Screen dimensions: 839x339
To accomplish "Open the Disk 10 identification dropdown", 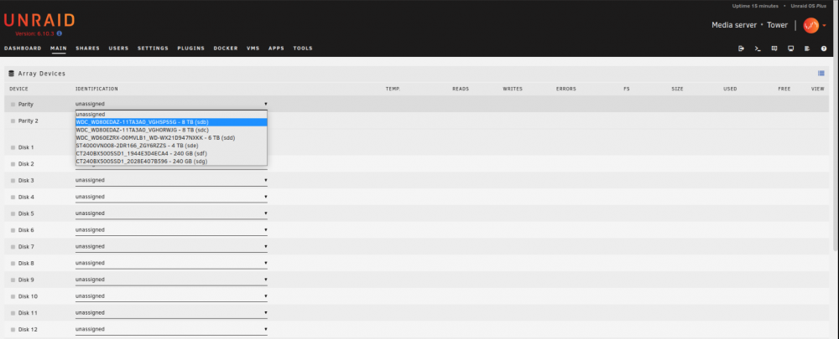I will (x=171, y=296).
